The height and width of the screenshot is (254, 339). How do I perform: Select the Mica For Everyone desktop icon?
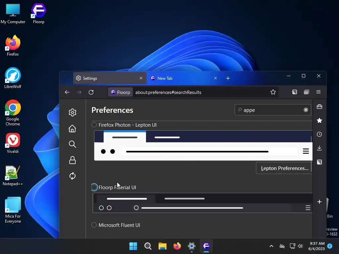(13, 210)
